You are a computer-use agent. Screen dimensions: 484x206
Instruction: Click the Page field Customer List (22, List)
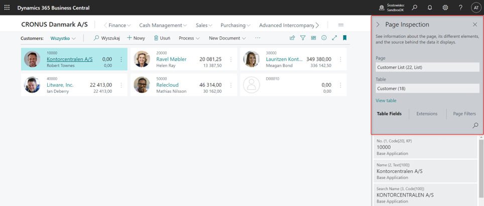tap(427, 67)
